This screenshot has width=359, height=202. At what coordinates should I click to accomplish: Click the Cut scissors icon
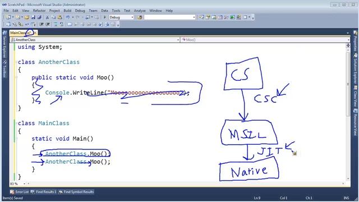[47, 17]
